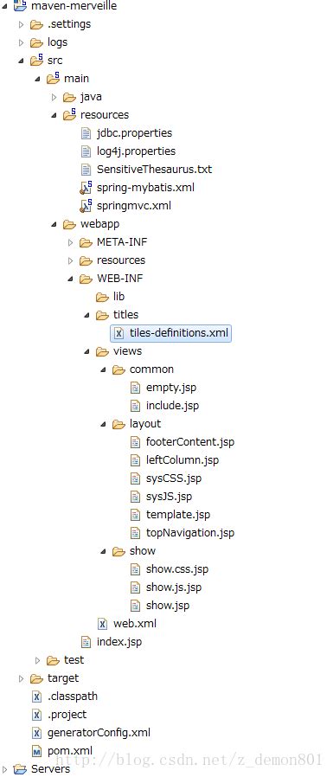Select tiles-definitions.xml file

point(171,333)
